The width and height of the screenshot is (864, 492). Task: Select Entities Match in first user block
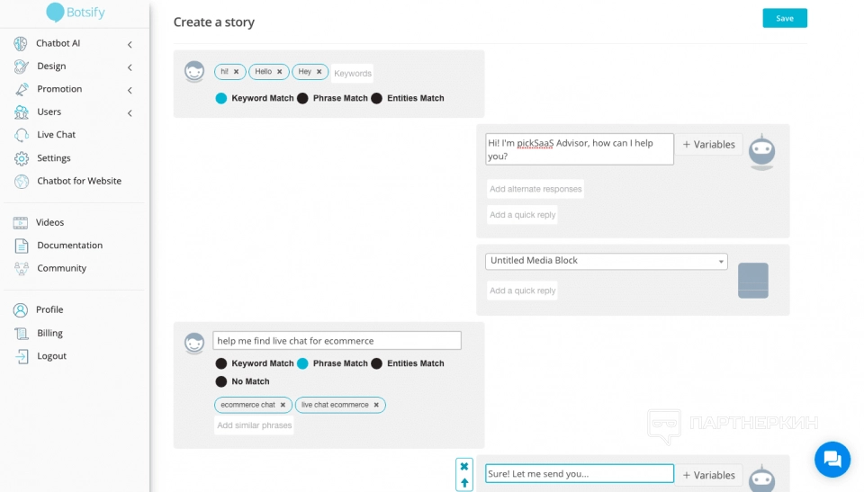(377, 98)
